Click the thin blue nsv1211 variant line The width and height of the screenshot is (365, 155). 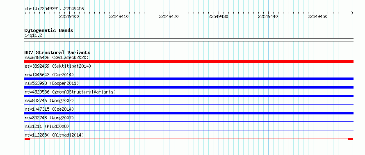[x=189, y=130]
